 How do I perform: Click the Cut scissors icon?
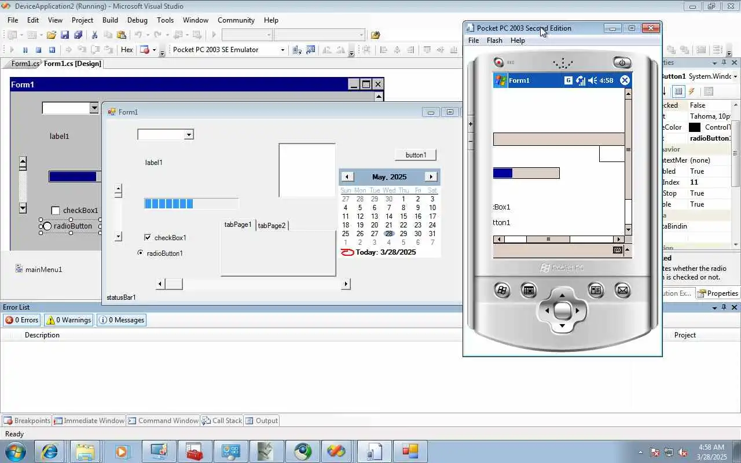(94, 35)
